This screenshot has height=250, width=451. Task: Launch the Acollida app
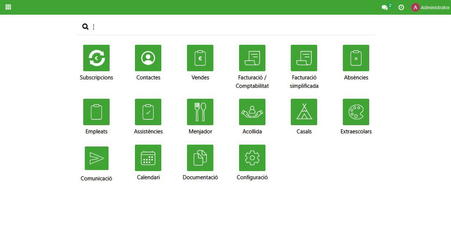[x=252, y=112]
